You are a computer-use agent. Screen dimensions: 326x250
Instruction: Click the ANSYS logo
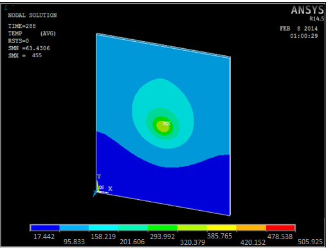click(307, 10)
